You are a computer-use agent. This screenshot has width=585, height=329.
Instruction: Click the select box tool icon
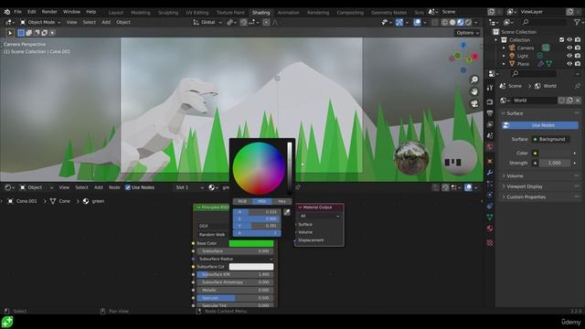pyautogui.click(x=21, y=33)
